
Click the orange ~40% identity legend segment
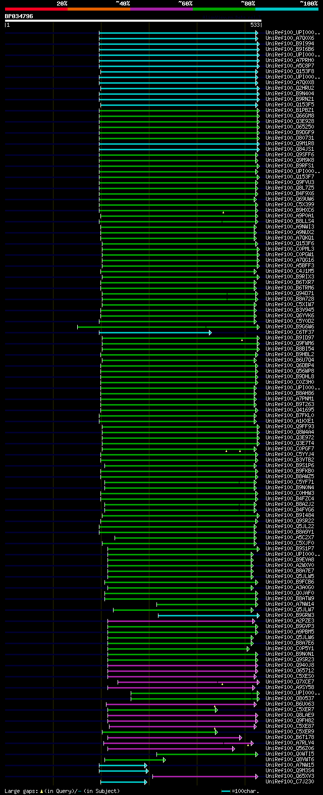[x=98, y=9]
